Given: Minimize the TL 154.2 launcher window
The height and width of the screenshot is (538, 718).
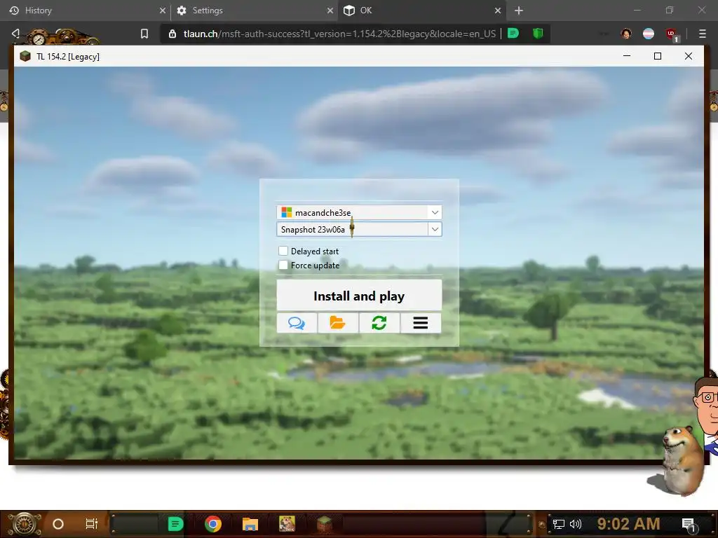Looking at the screenshot, I should point(627,56).
